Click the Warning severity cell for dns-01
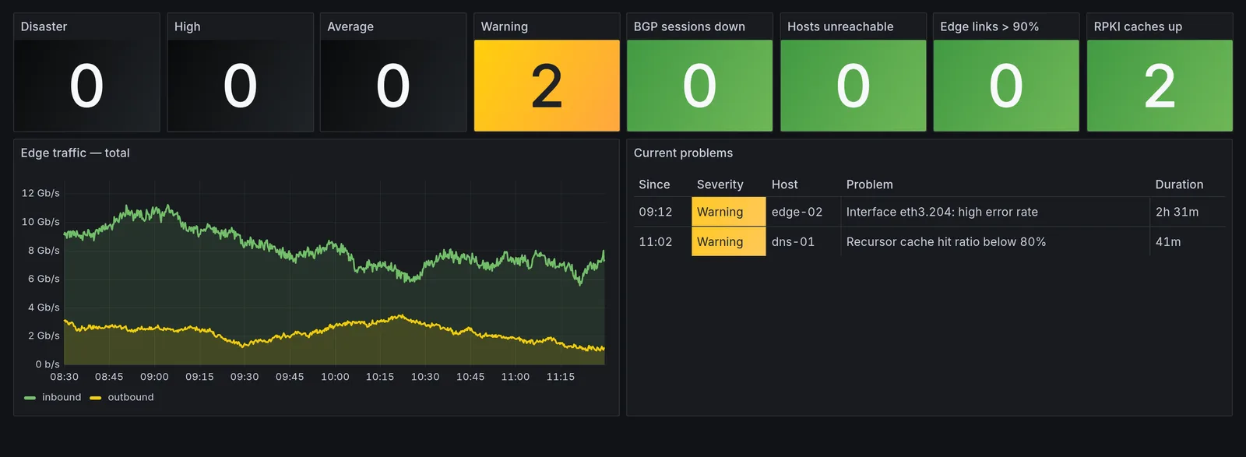The width and height of the screenshot is (1246, 457). coord(729,242)
